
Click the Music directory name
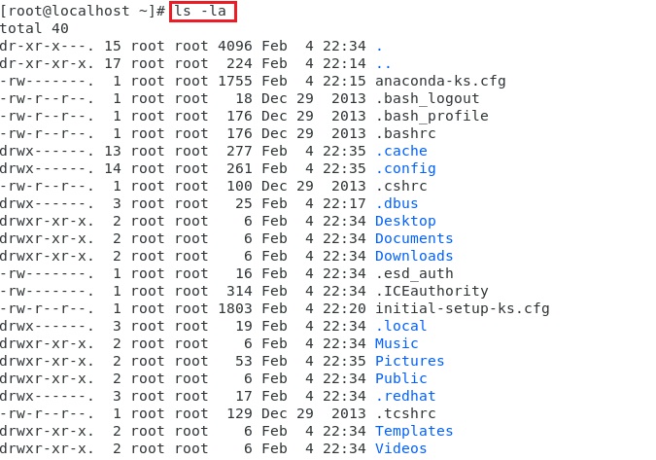pyautogui.click(x=397, y=343)
